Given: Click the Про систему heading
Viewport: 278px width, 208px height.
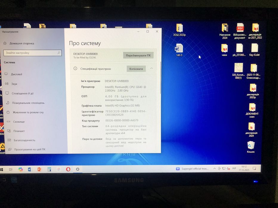Looking at the screenshot, I should [x=85, y=43].
